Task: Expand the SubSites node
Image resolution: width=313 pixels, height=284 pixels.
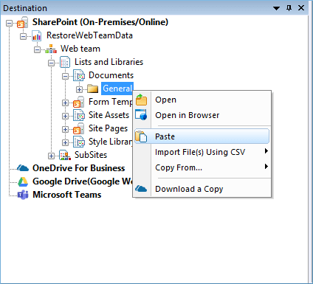Action: 51,156
